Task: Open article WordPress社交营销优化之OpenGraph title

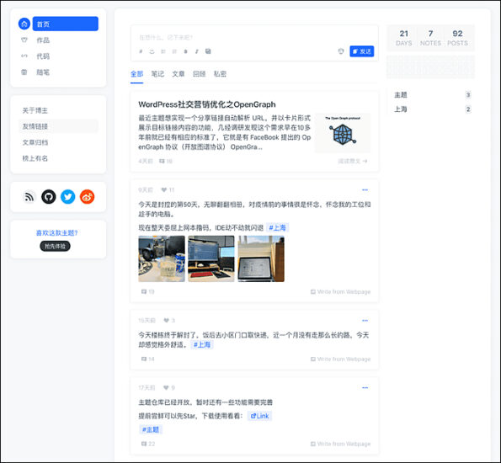Action: pos(207,104)
